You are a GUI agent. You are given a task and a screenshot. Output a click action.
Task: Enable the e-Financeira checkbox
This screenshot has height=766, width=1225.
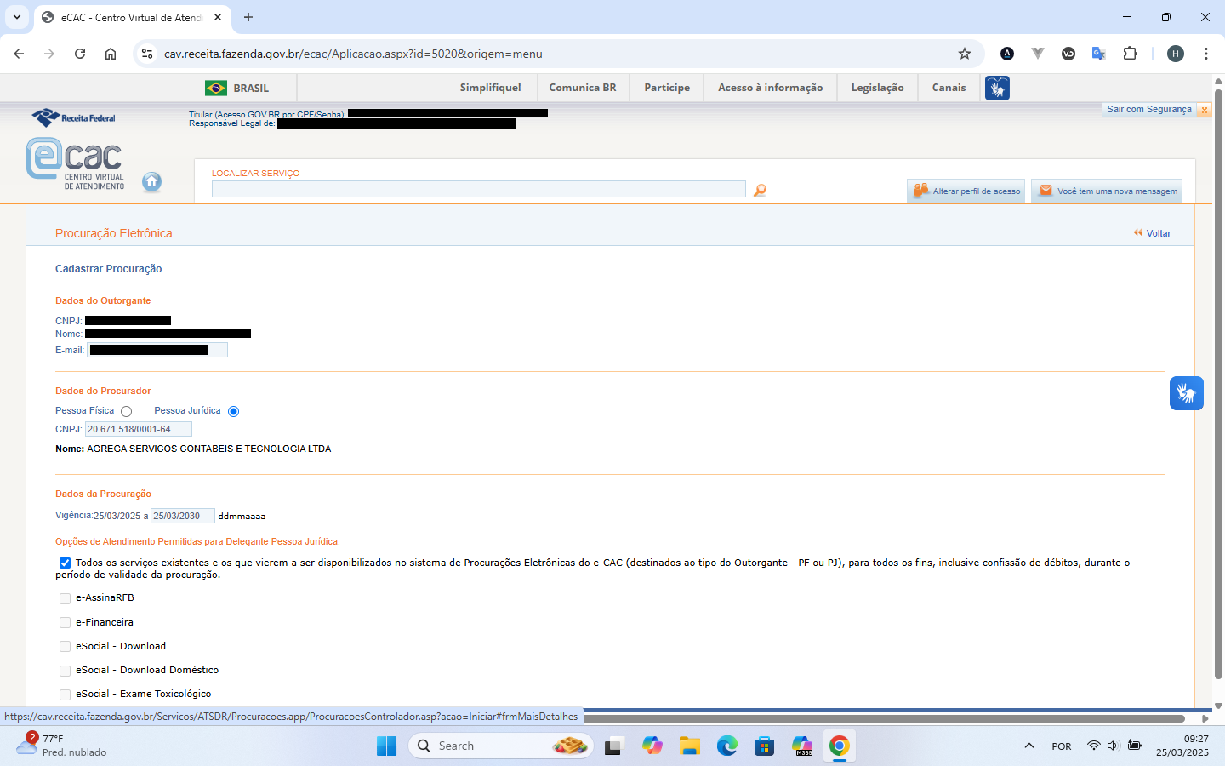(66, 623)
